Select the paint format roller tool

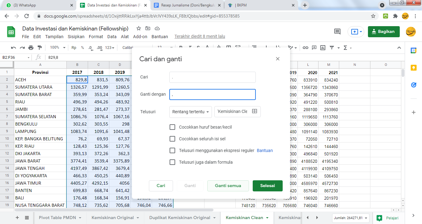point(40,48)
